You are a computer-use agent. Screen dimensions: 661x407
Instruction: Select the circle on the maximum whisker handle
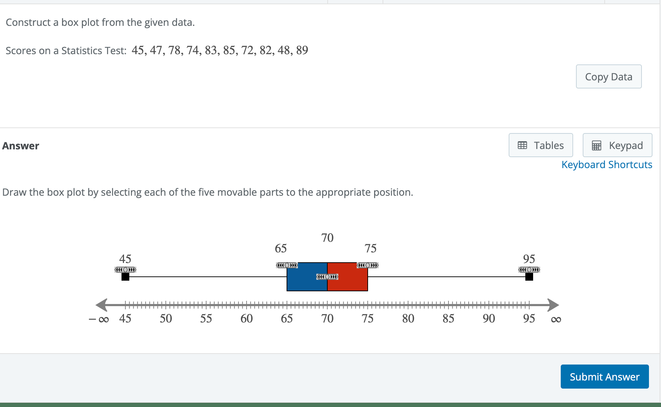529,270
